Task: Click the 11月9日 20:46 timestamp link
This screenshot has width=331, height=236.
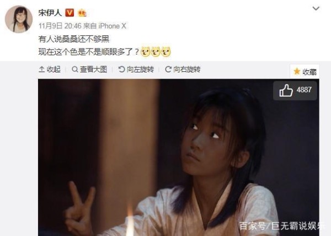Action: tap(60, 26)
